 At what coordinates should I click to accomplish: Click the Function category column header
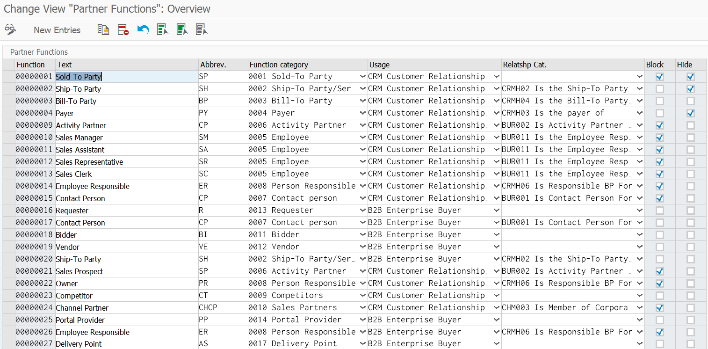point(308,65)
